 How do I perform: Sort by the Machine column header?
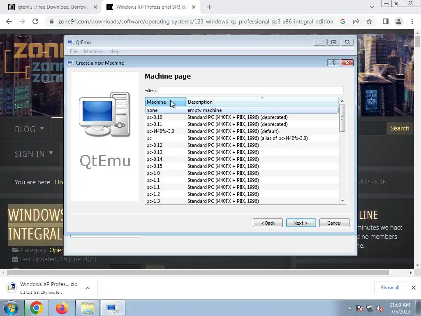pos(165,102)
